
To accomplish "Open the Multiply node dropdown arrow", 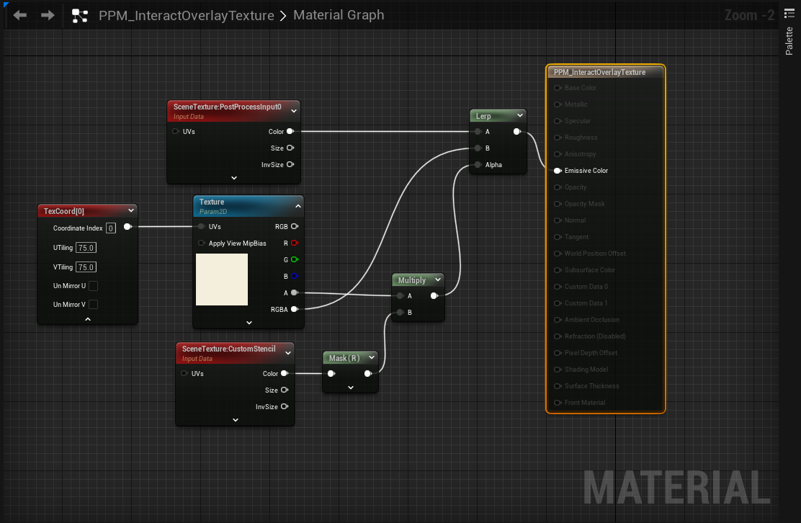I will (438, 280).
